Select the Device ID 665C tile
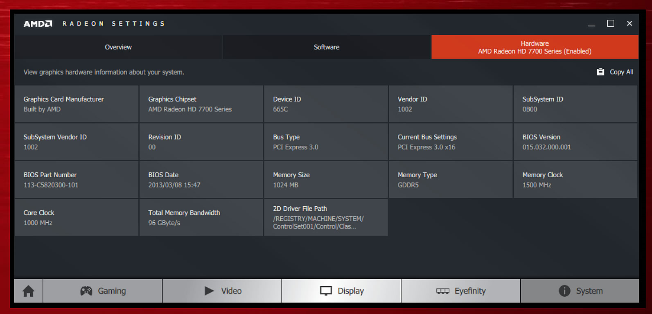Screen dimensions: 652x314 click(326, 104)
